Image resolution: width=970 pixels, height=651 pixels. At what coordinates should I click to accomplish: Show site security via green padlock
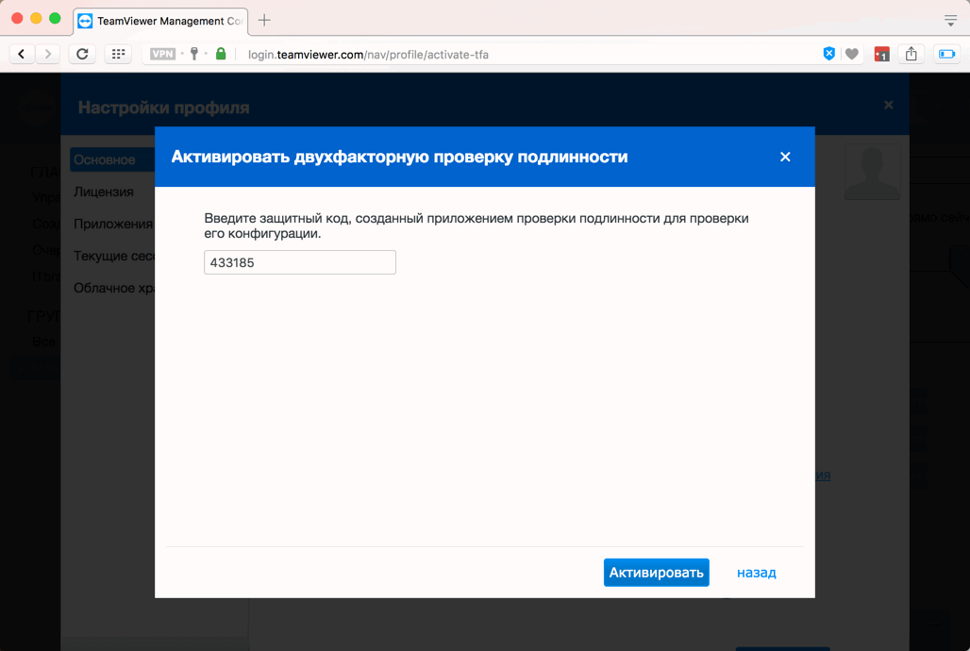click(x=221, y=54)
